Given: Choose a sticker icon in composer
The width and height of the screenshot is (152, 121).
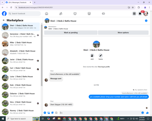Looking at the screenshot, I should (53, 113).
